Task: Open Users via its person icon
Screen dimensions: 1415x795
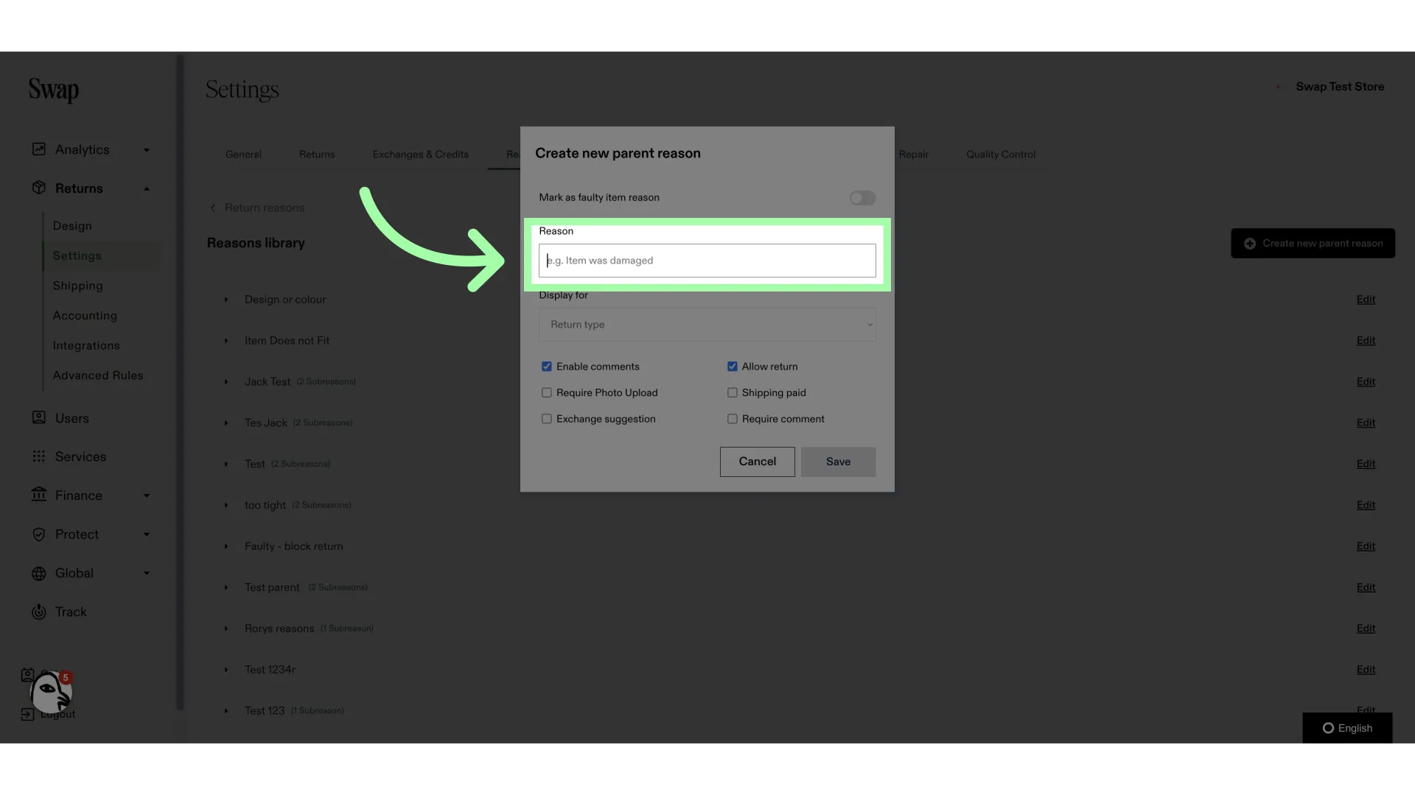Action: pos(39,417)
